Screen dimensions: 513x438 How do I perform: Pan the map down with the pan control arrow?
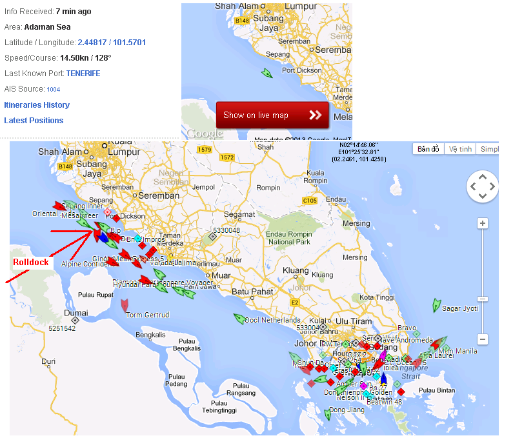tap(483, 195)
